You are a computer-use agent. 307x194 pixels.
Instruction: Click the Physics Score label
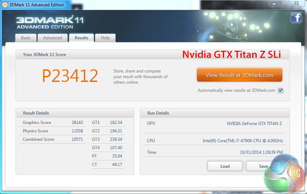point(35,131)
